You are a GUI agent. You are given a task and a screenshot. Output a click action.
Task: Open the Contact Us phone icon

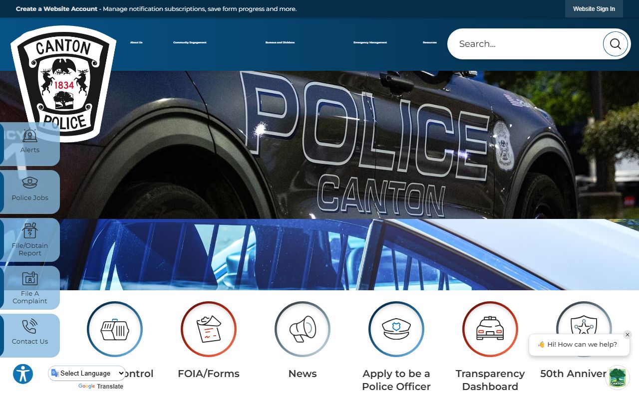coord(30,327)
